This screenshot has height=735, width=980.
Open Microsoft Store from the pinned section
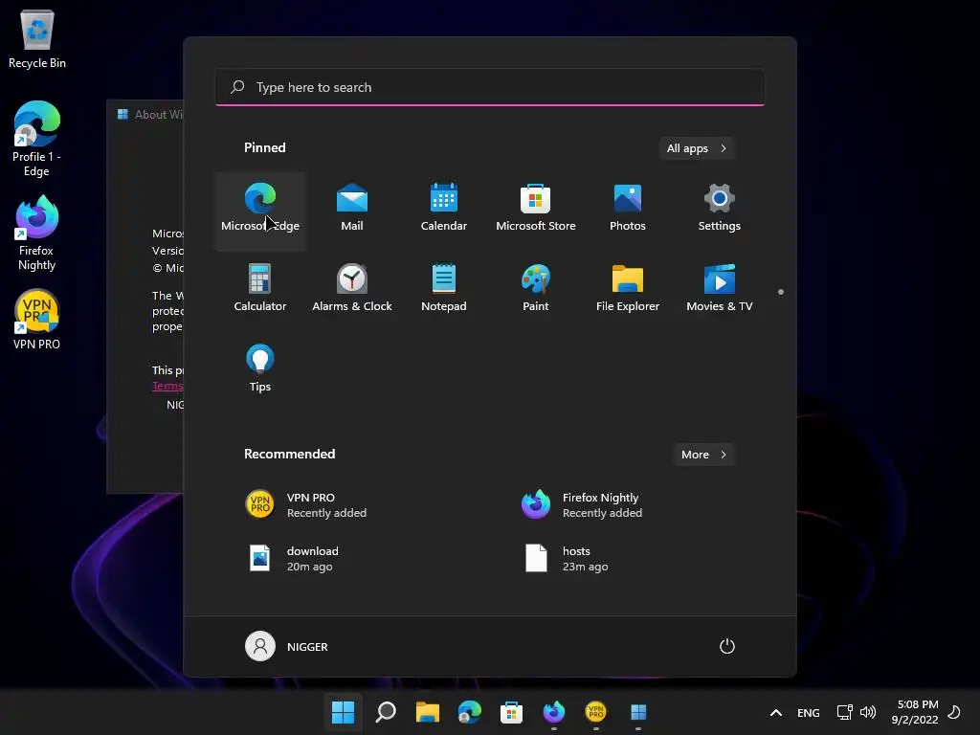[x=536, y=212]
